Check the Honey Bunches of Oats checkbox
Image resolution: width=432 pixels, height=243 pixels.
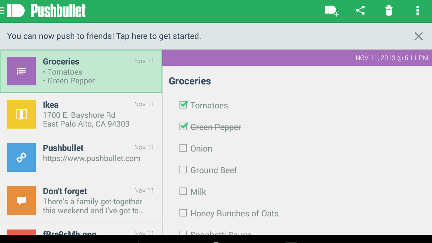(x=183, y=213)
